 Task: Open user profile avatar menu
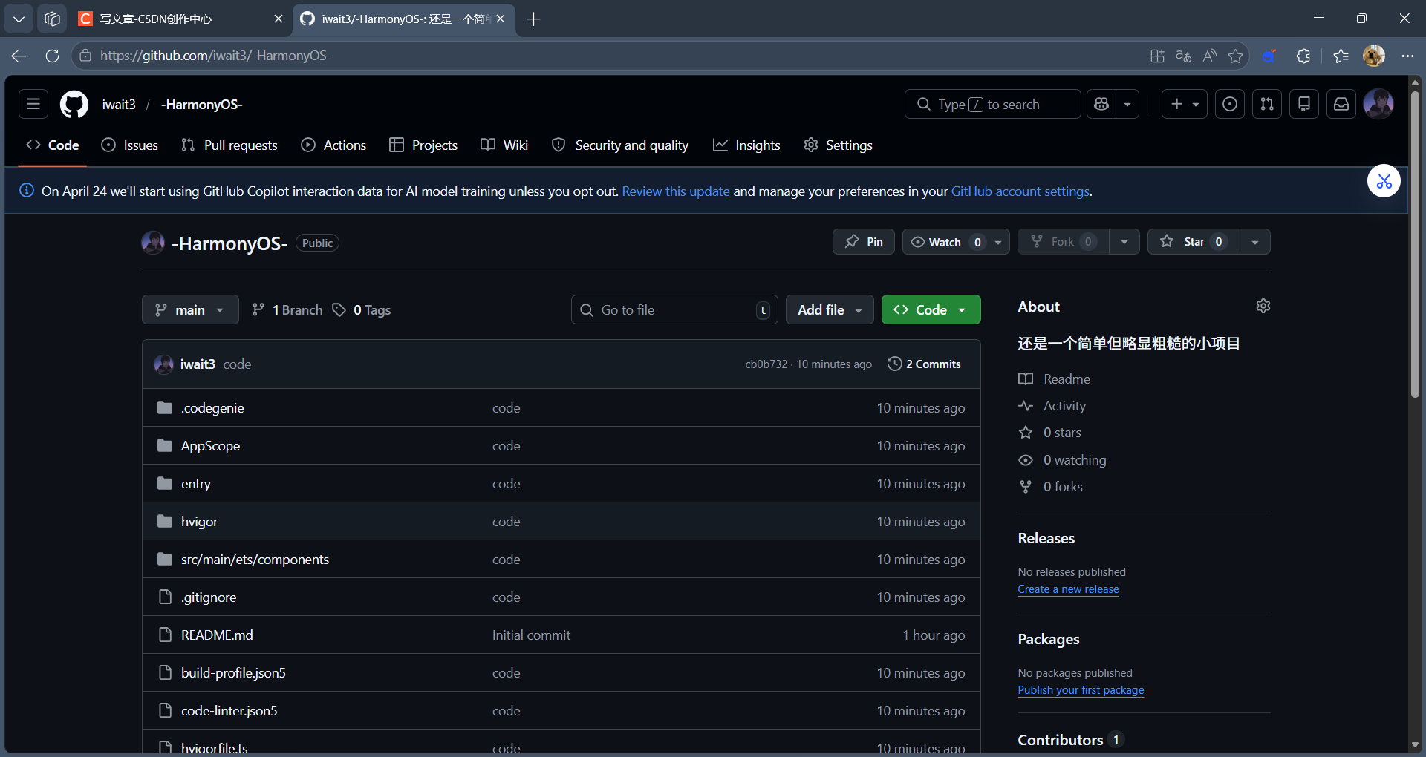tap(1378, 104)
